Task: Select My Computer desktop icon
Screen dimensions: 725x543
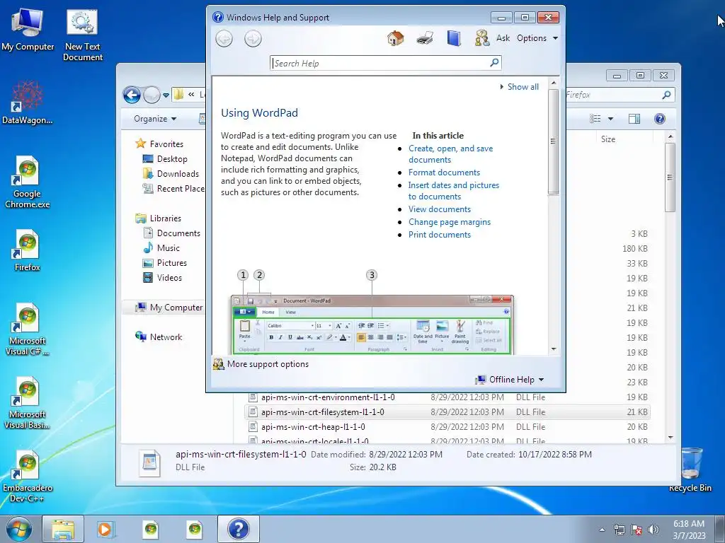Action: pos(28,30)
